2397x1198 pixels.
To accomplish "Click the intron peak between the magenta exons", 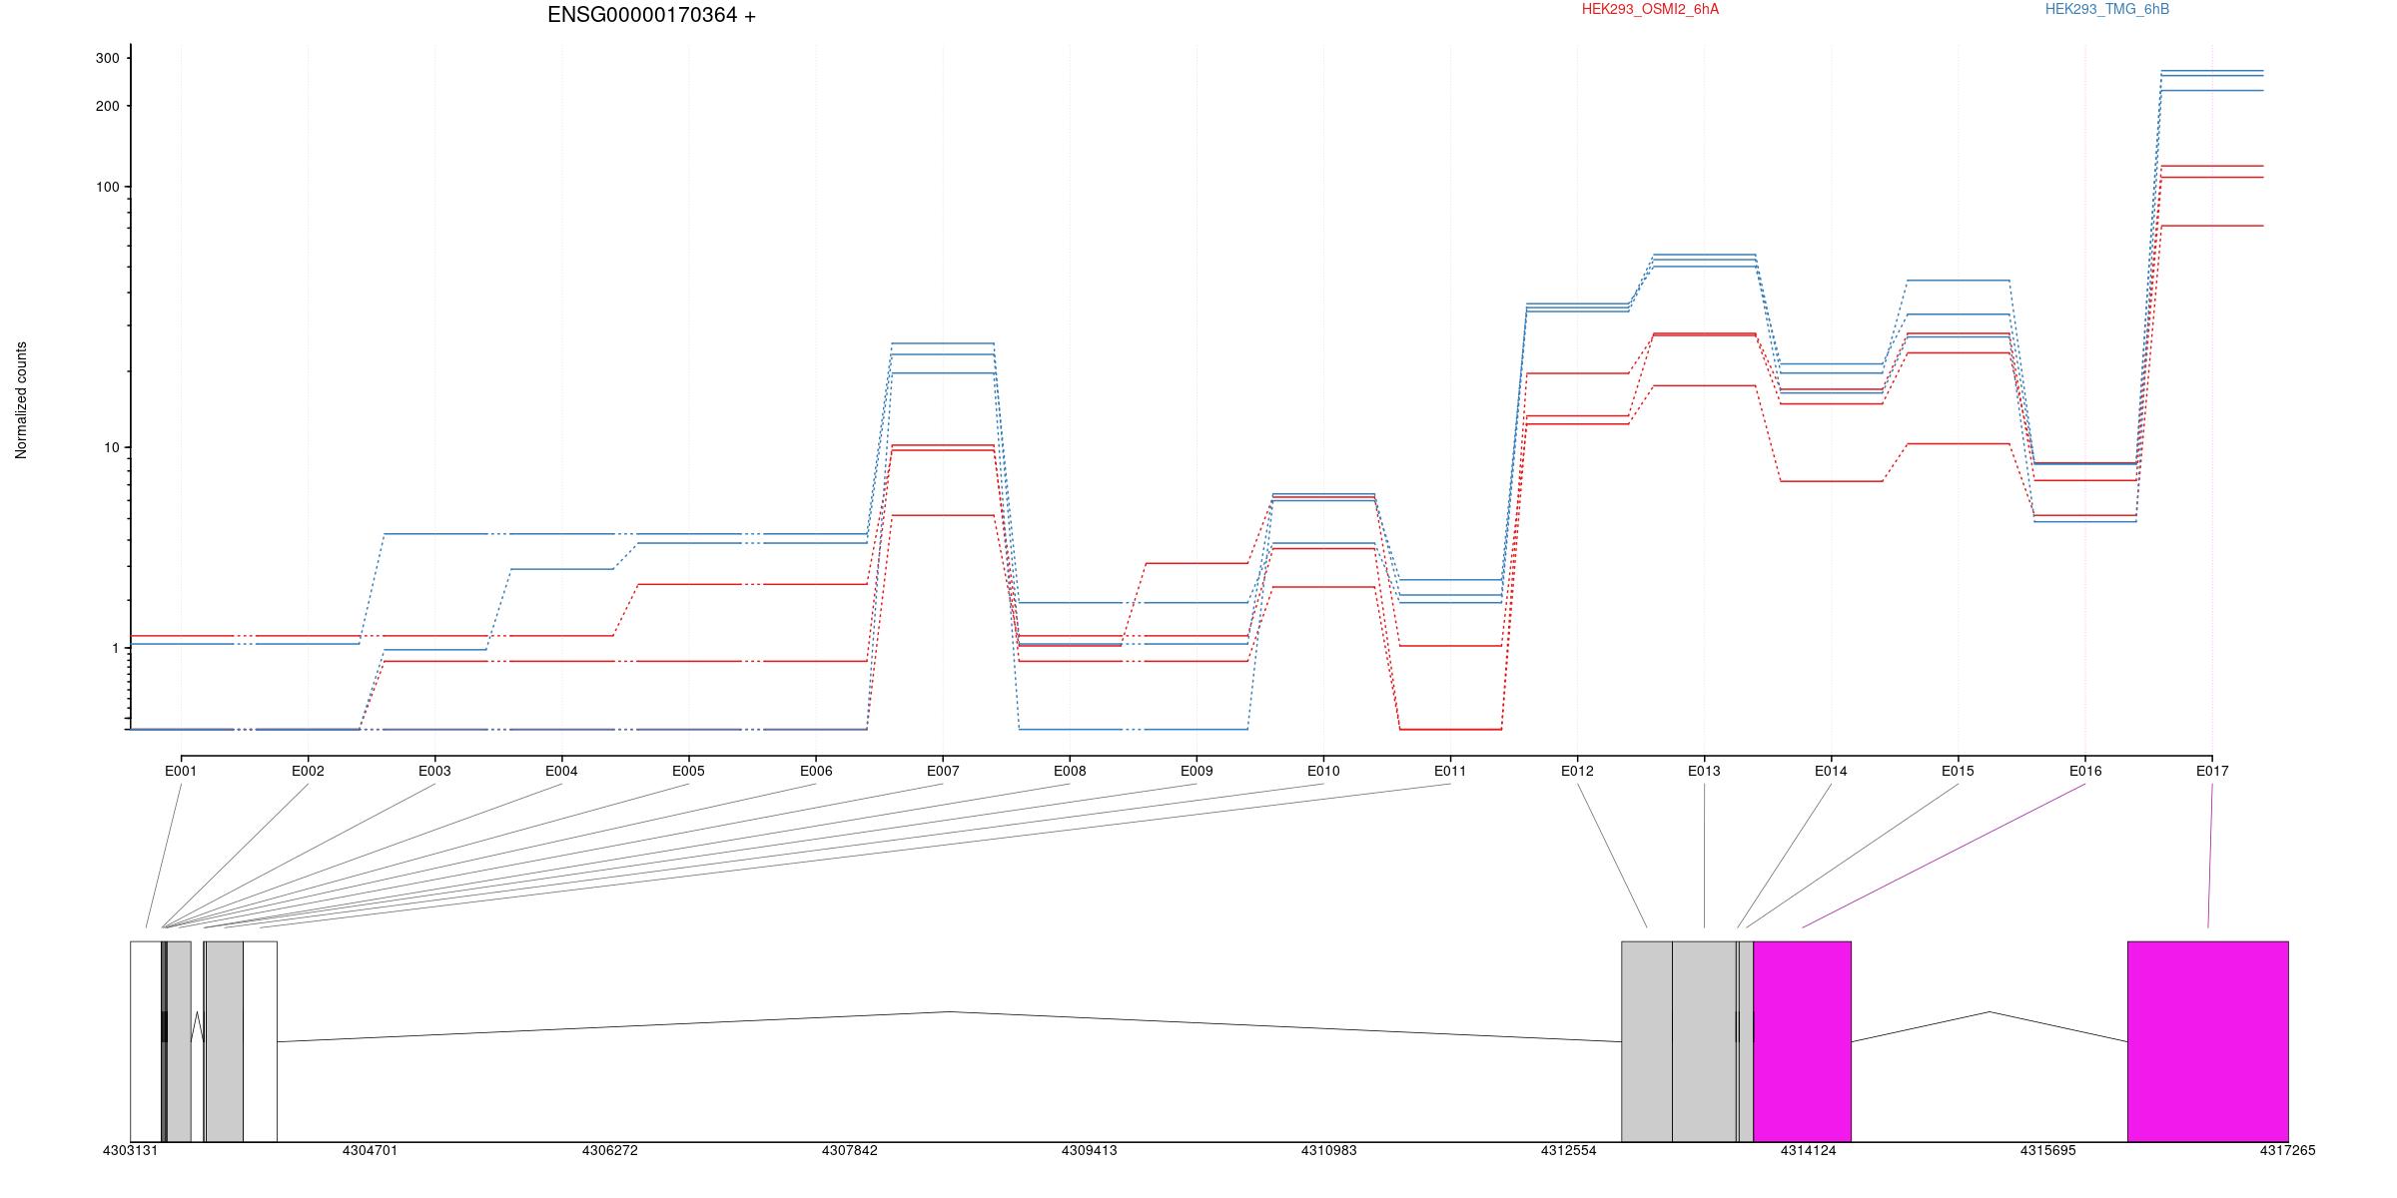I will (1989, 1011).
